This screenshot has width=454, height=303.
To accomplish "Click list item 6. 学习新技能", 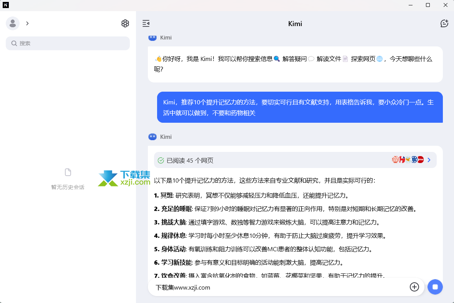I will click(x=250, y=262).
